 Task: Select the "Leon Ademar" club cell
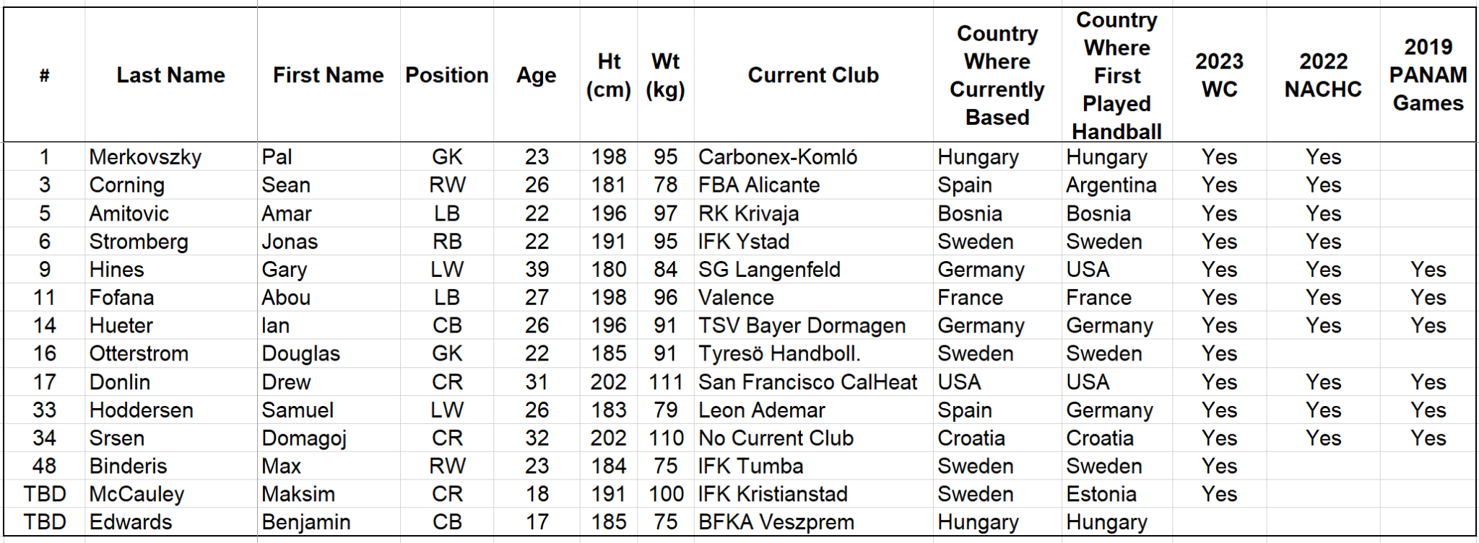click(x=761, y=410)
